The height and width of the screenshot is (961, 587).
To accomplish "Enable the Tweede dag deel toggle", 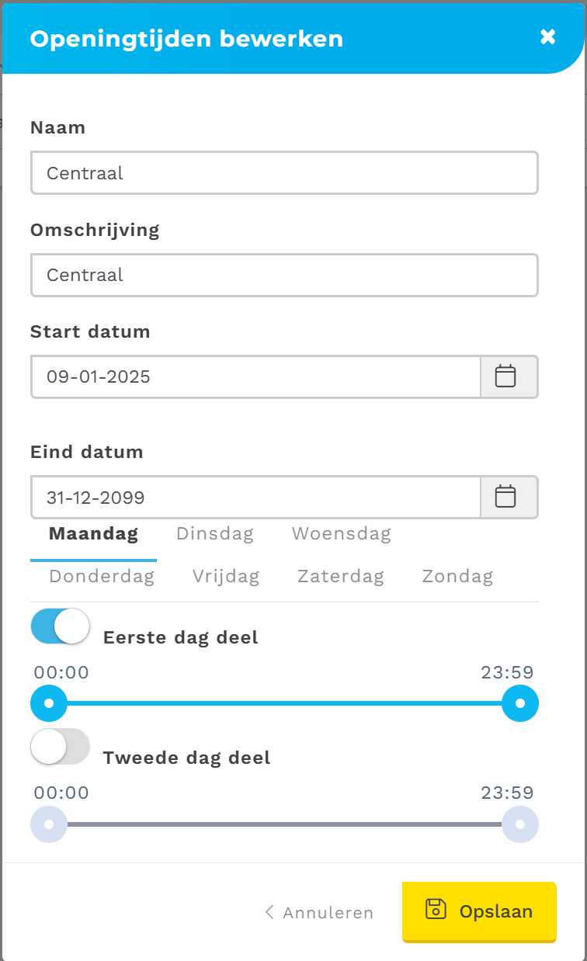I will [x=60, y=747].
